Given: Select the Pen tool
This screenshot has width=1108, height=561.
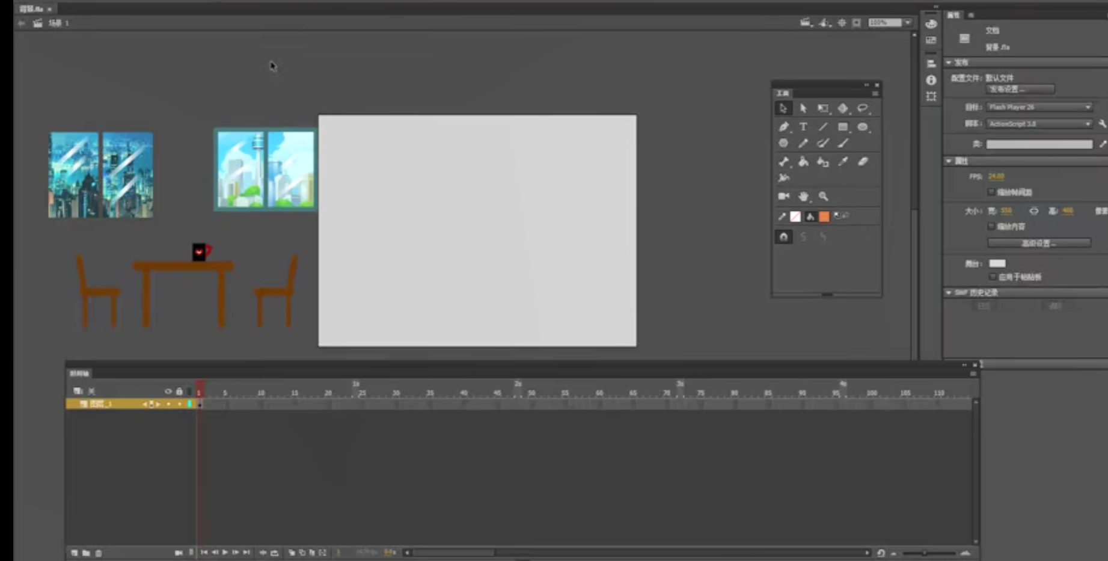Looking at the screenshot, I should (783, 127).
